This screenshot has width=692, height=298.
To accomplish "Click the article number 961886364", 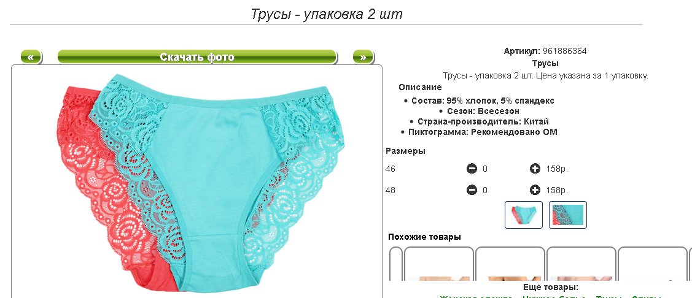I will coord(564,51).
